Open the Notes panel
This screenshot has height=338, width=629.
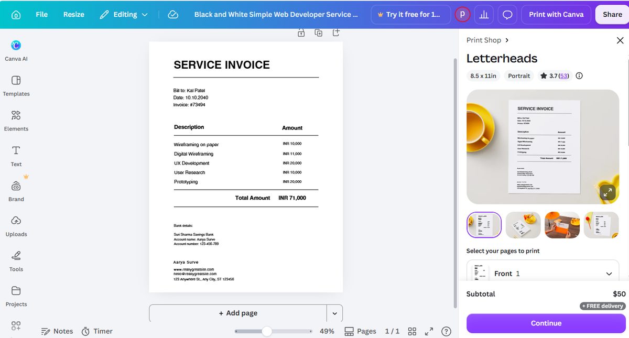tap(57, 331)
